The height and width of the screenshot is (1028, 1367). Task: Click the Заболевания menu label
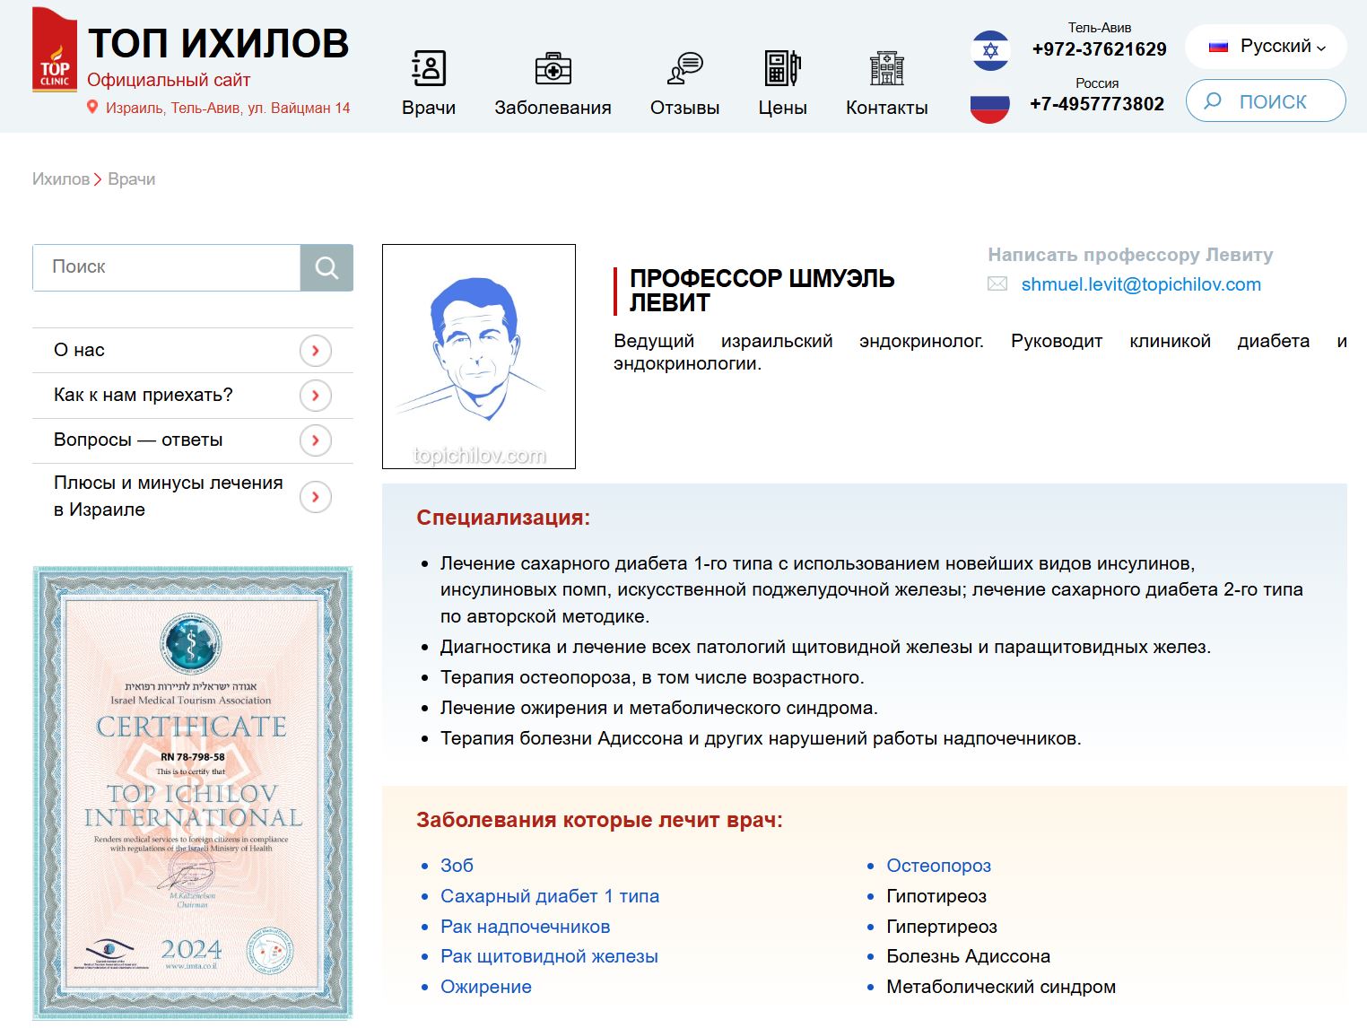click(x=553, y=108)
